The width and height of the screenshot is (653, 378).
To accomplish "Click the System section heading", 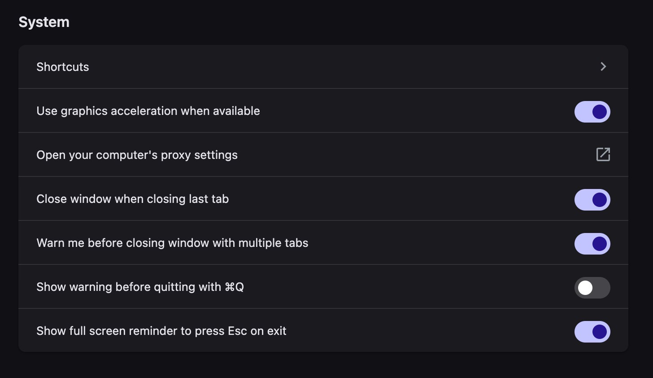I will 44,22.
